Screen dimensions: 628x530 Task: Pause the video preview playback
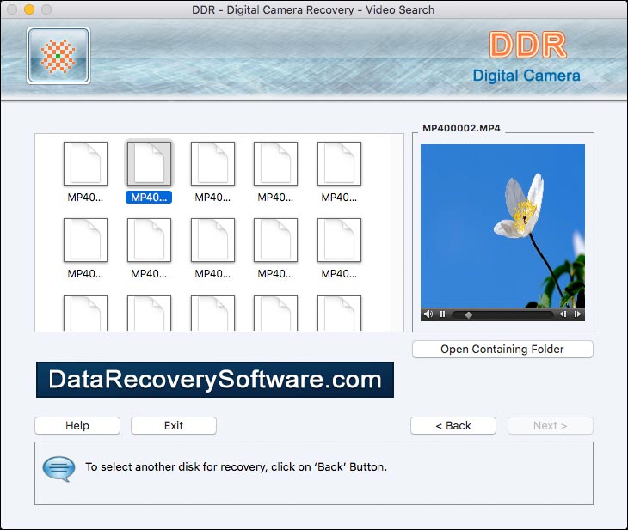pos(442,314)
